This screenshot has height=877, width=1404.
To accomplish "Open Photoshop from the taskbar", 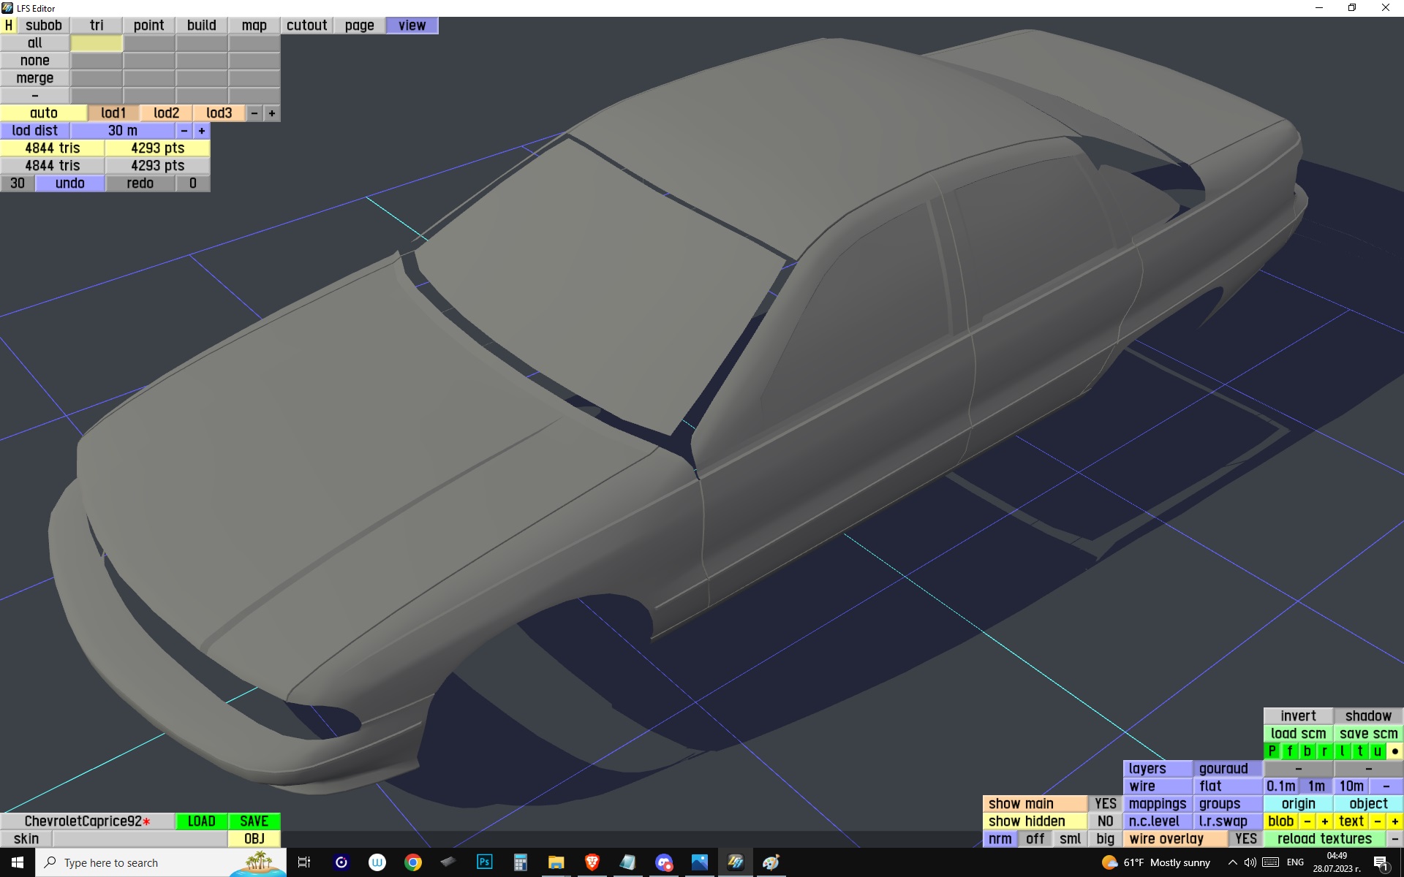I will click(x=484, y=862).
